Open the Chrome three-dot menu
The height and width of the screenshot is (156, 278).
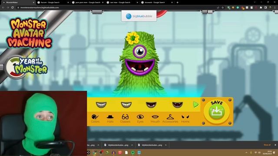(275, 8)
